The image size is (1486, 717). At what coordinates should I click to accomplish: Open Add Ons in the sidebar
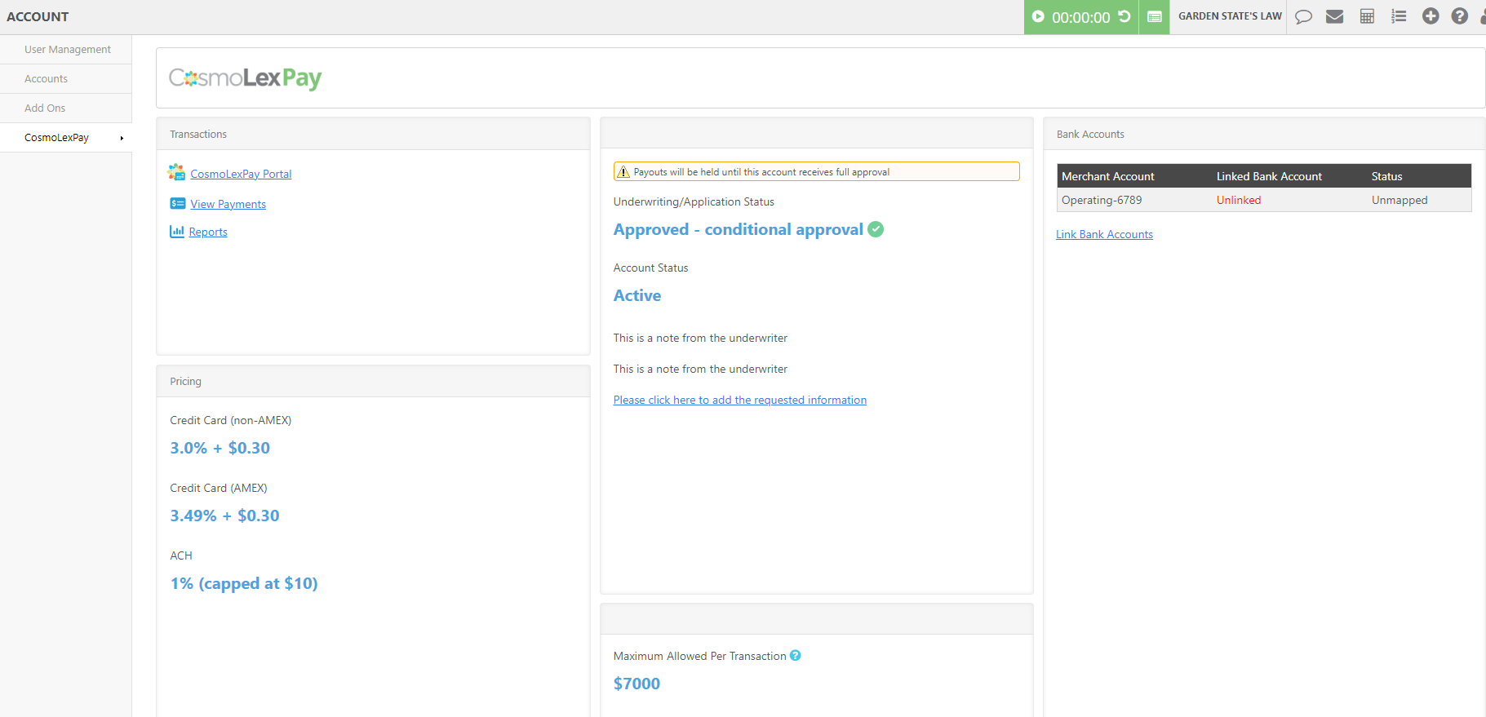click(x=45, y=108)
